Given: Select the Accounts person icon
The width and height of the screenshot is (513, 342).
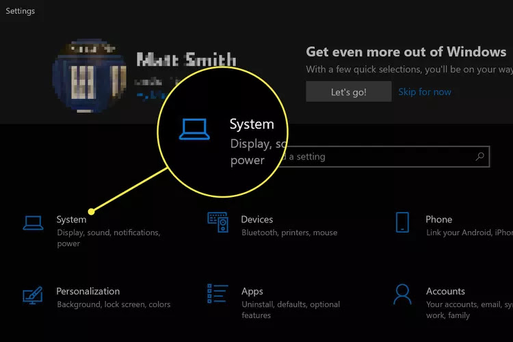Looking at the screenshot, I should (x=402, y=294).
